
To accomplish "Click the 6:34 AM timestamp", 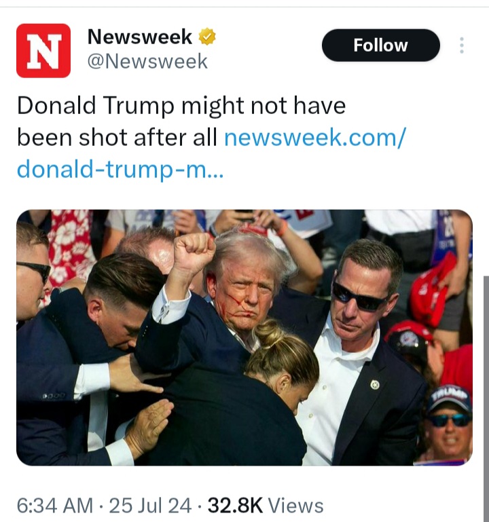I will (55, 505).
